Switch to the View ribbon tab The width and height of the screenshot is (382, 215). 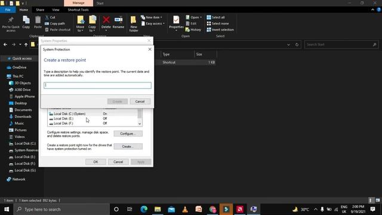click(56, 10)
